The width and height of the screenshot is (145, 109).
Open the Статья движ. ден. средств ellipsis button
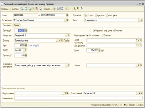(x=67, y=65)
